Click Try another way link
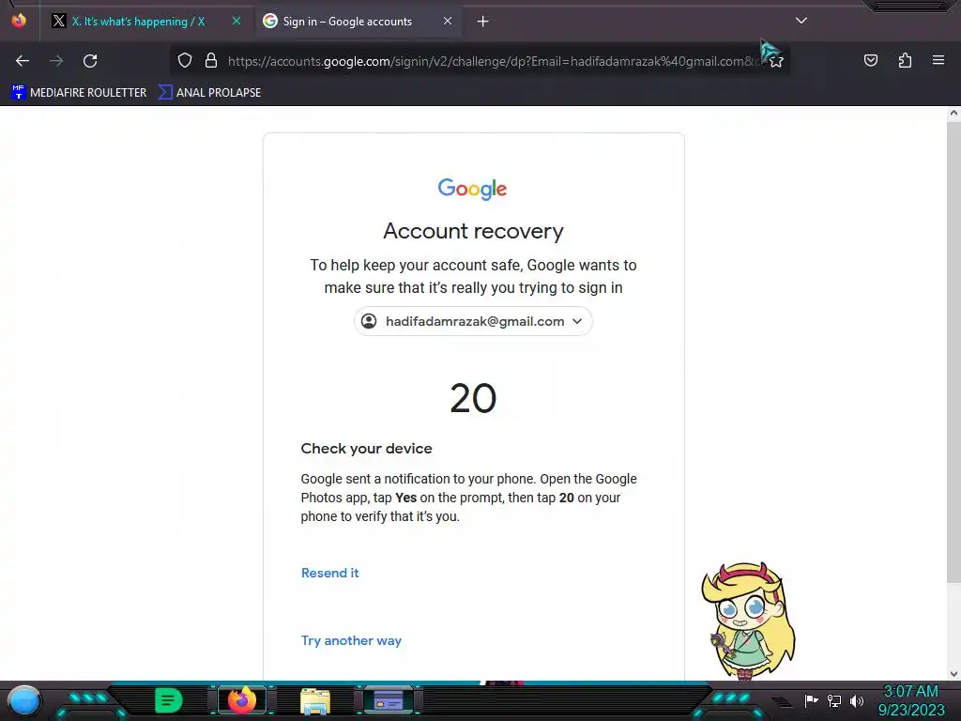Screen dimensions: 961x721 351,640
